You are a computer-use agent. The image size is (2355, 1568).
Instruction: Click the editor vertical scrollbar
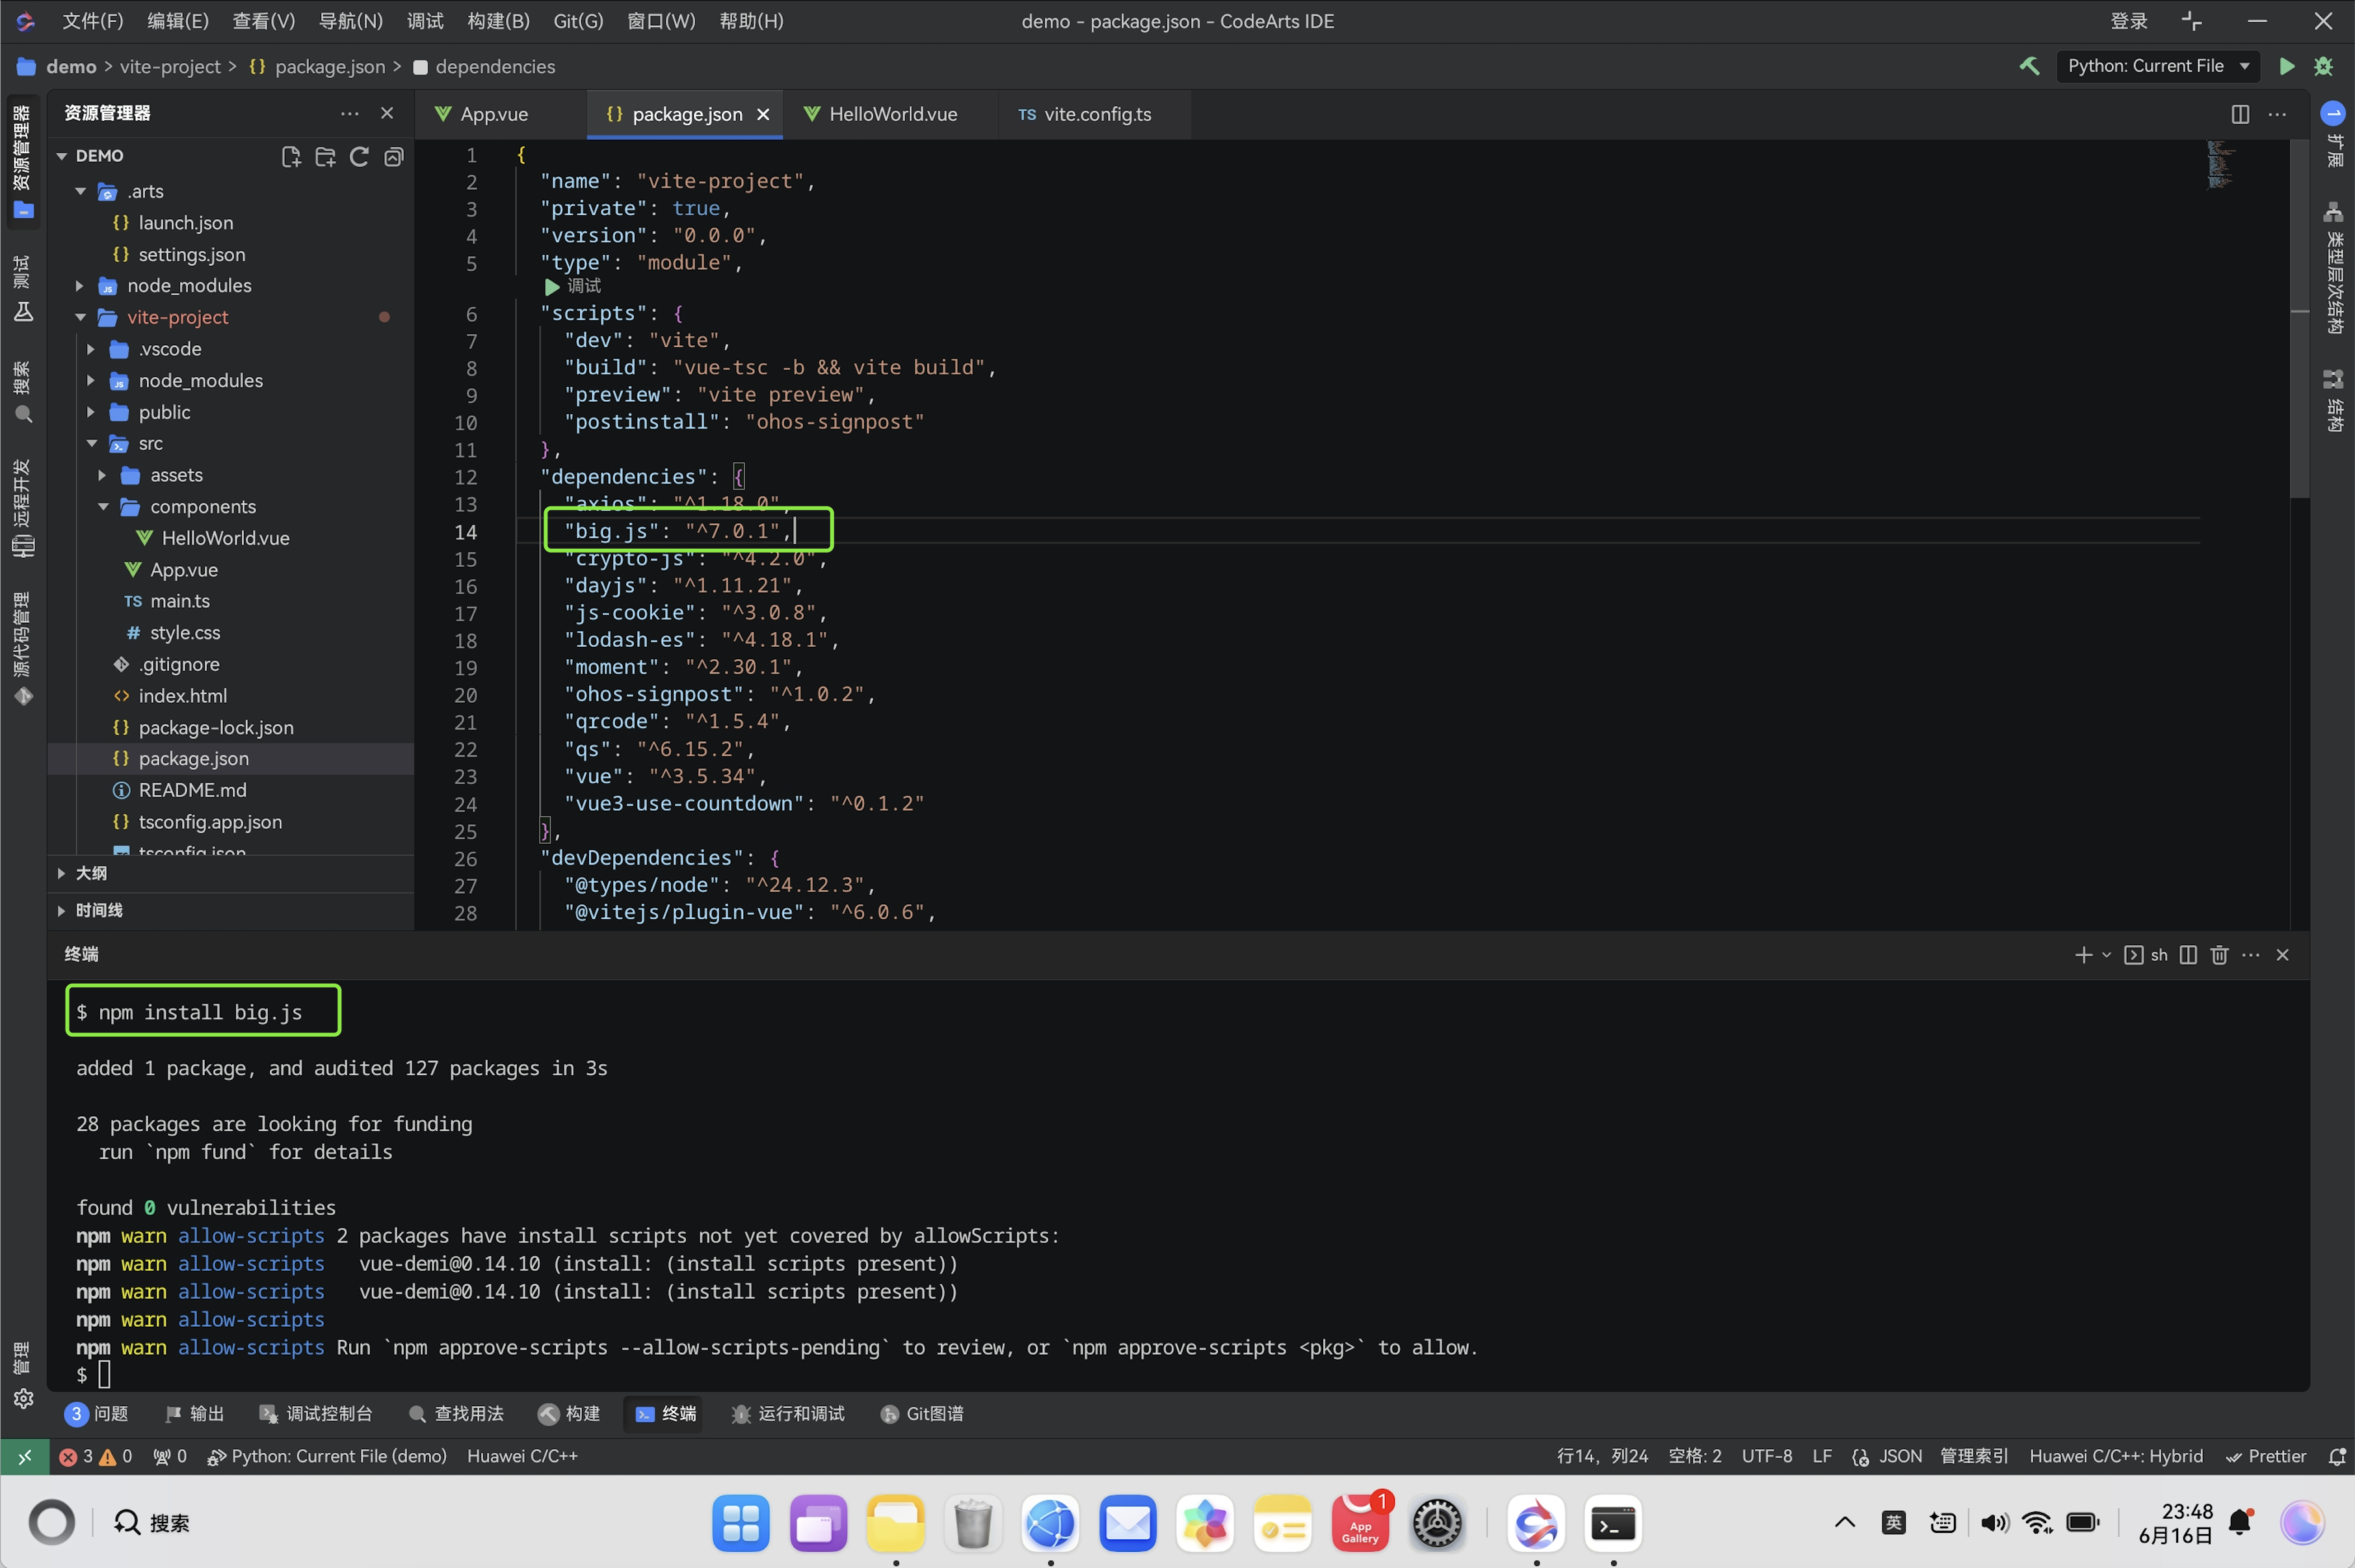pyautogui.click(x=2299, y=320)
